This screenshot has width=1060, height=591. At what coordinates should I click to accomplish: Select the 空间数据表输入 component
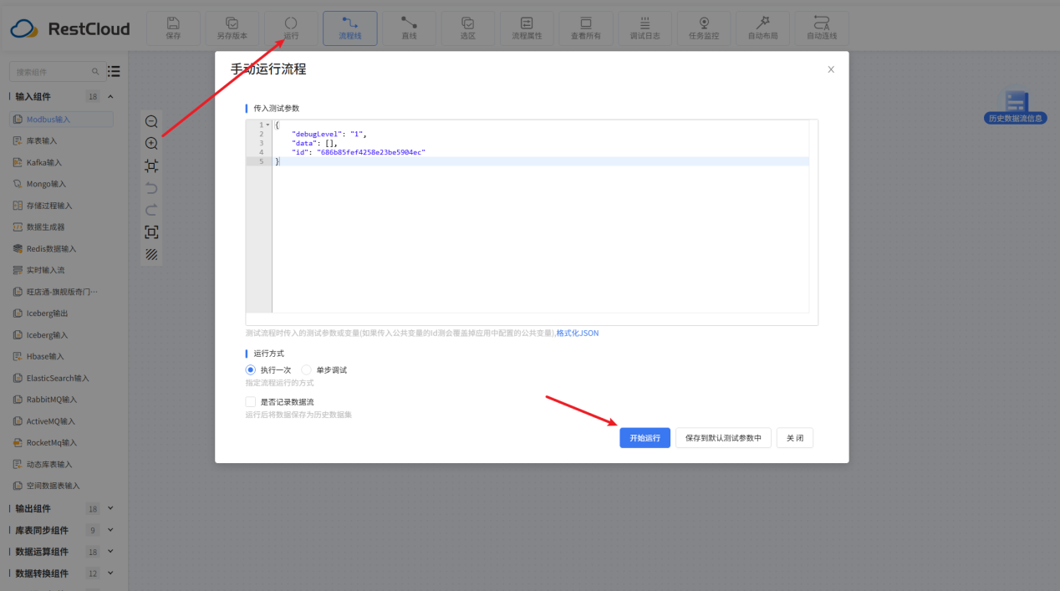click(61, 486)
